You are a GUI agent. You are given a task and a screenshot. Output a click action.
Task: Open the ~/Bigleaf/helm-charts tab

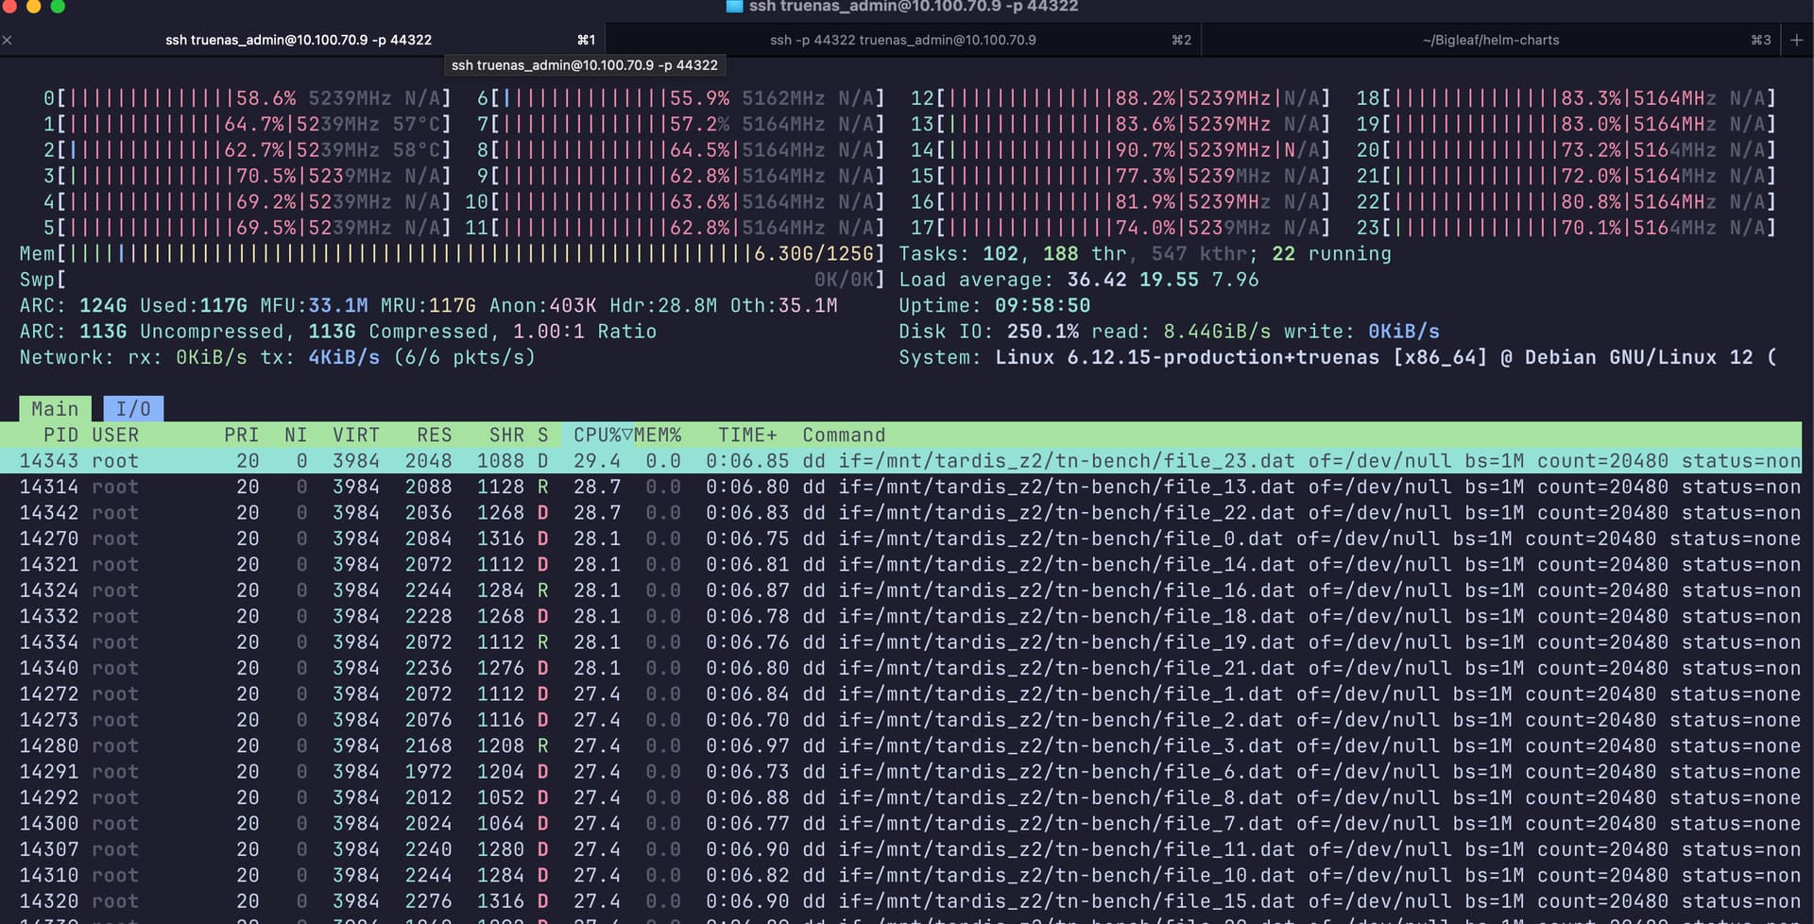tap(1490, 40)
